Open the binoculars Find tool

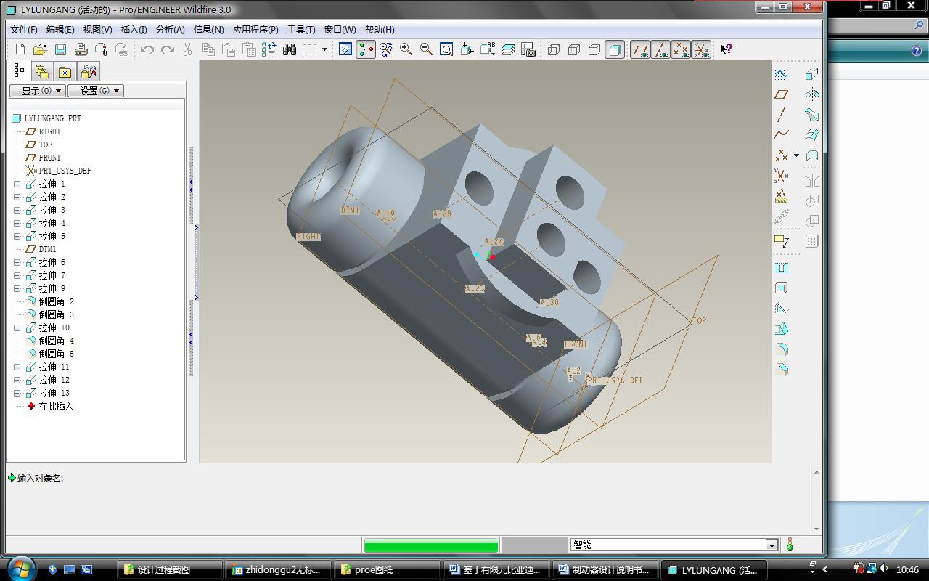tap(289, 49)
